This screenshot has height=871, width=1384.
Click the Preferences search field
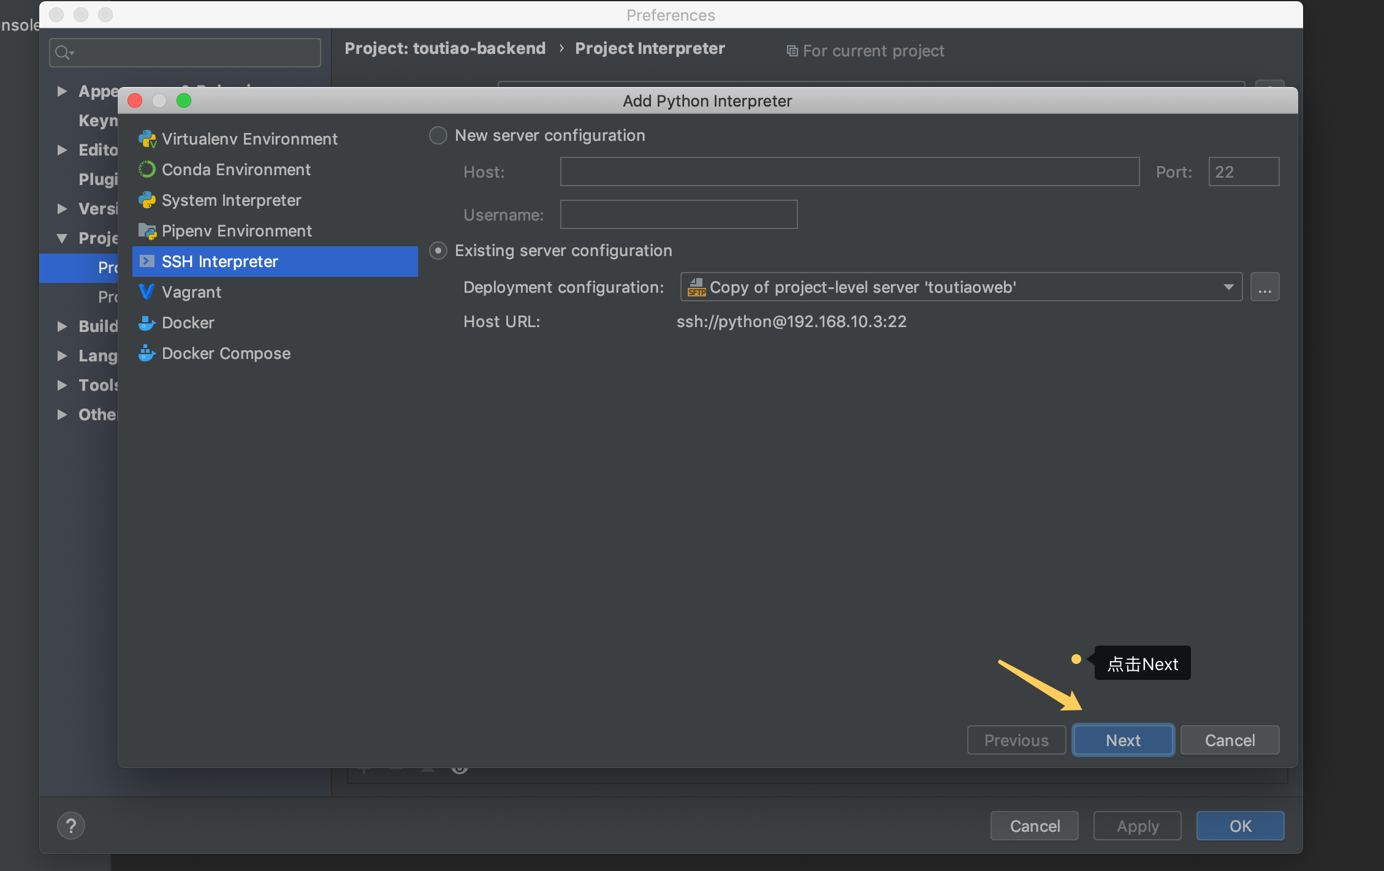click(185, 53)
